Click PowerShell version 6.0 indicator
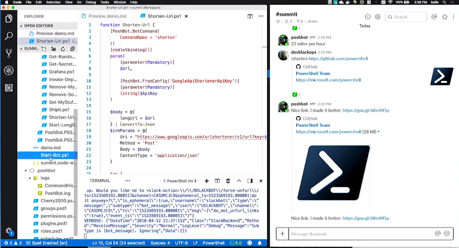 point(236,243)
